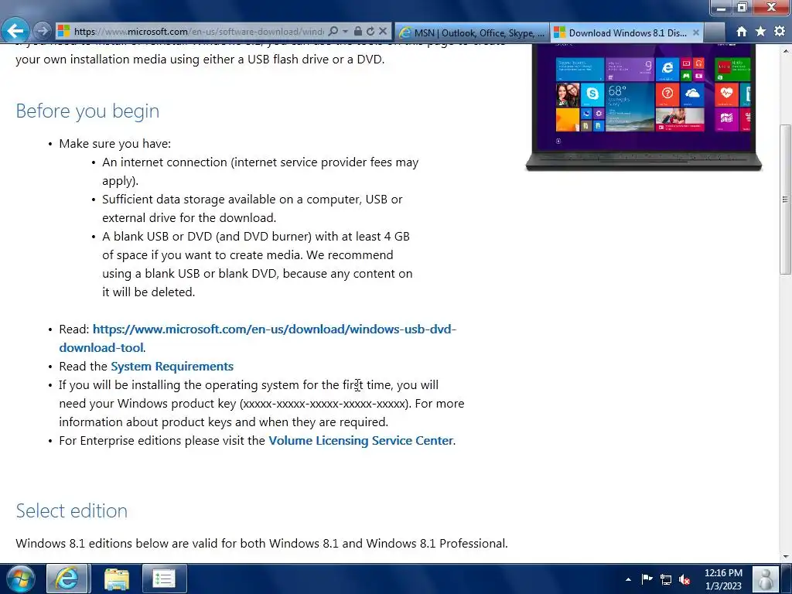Open the windows-usb-dvd-download-tool link
Viewport: 792px width, 594px height.
(x=258, y=339)
